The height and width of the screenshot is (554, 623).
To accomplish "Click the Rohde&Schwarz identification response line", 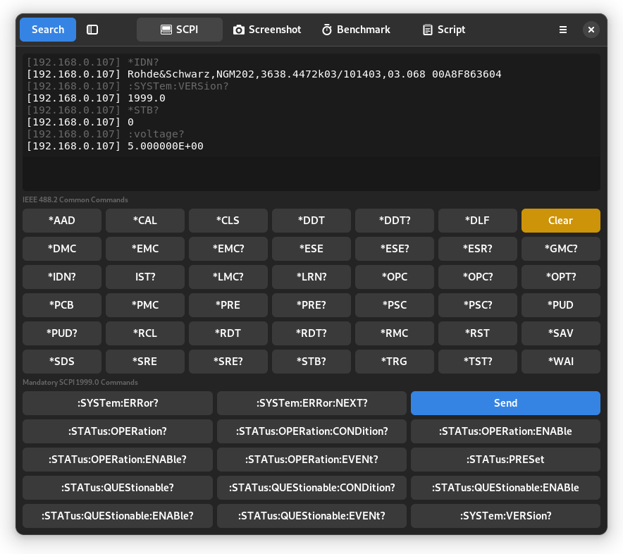I will click(x=264, y=74).
